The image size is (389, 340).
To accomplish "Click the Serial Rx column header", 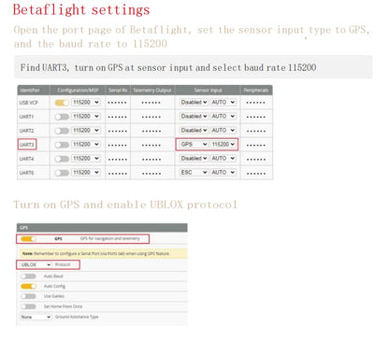I will tap(118, 91).
